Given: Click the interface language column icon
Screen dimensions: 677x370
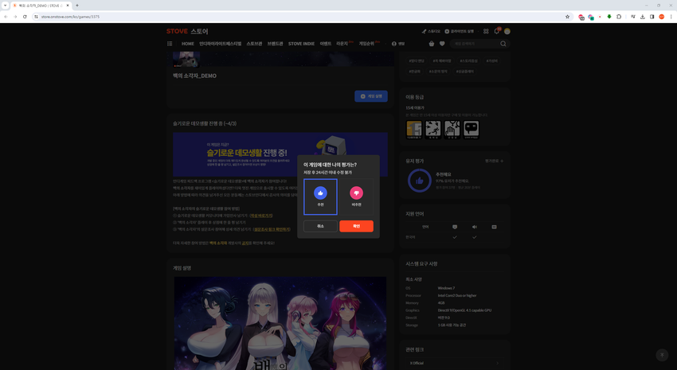Looking at the screenshot, I should [x=455, y=227].
